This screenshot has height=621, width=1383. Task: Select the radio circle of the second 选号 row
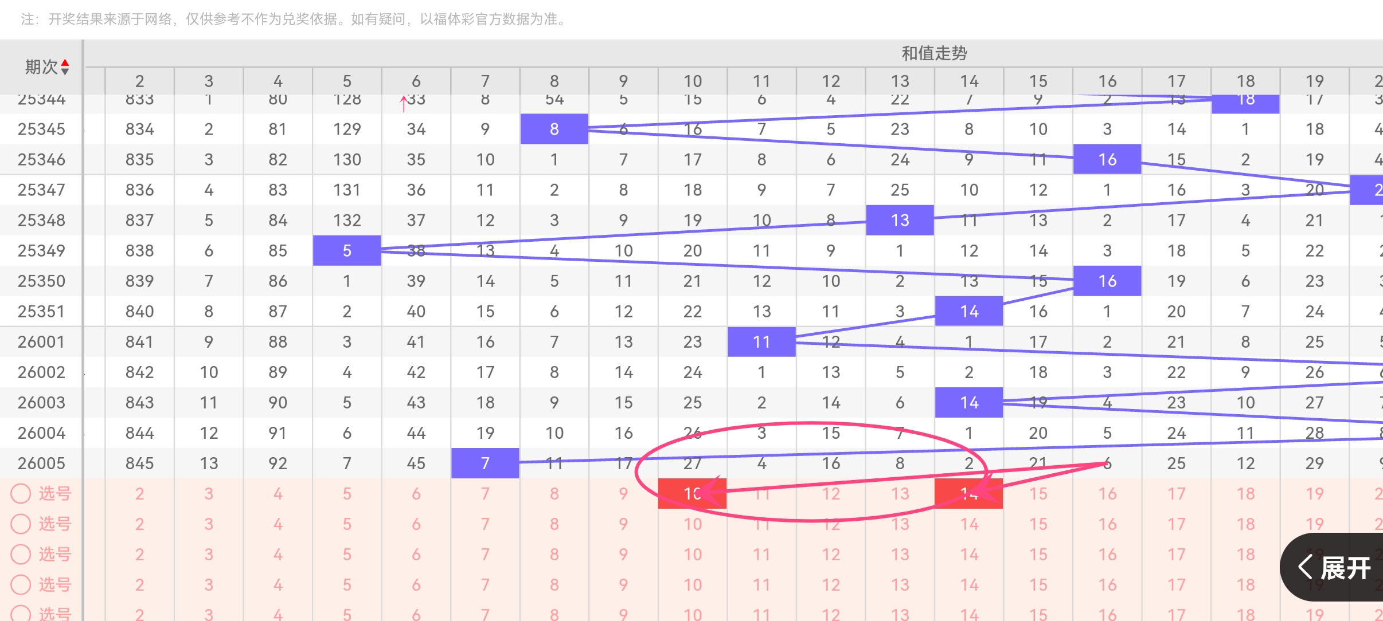pyautogui.click(x=21, y=524)
